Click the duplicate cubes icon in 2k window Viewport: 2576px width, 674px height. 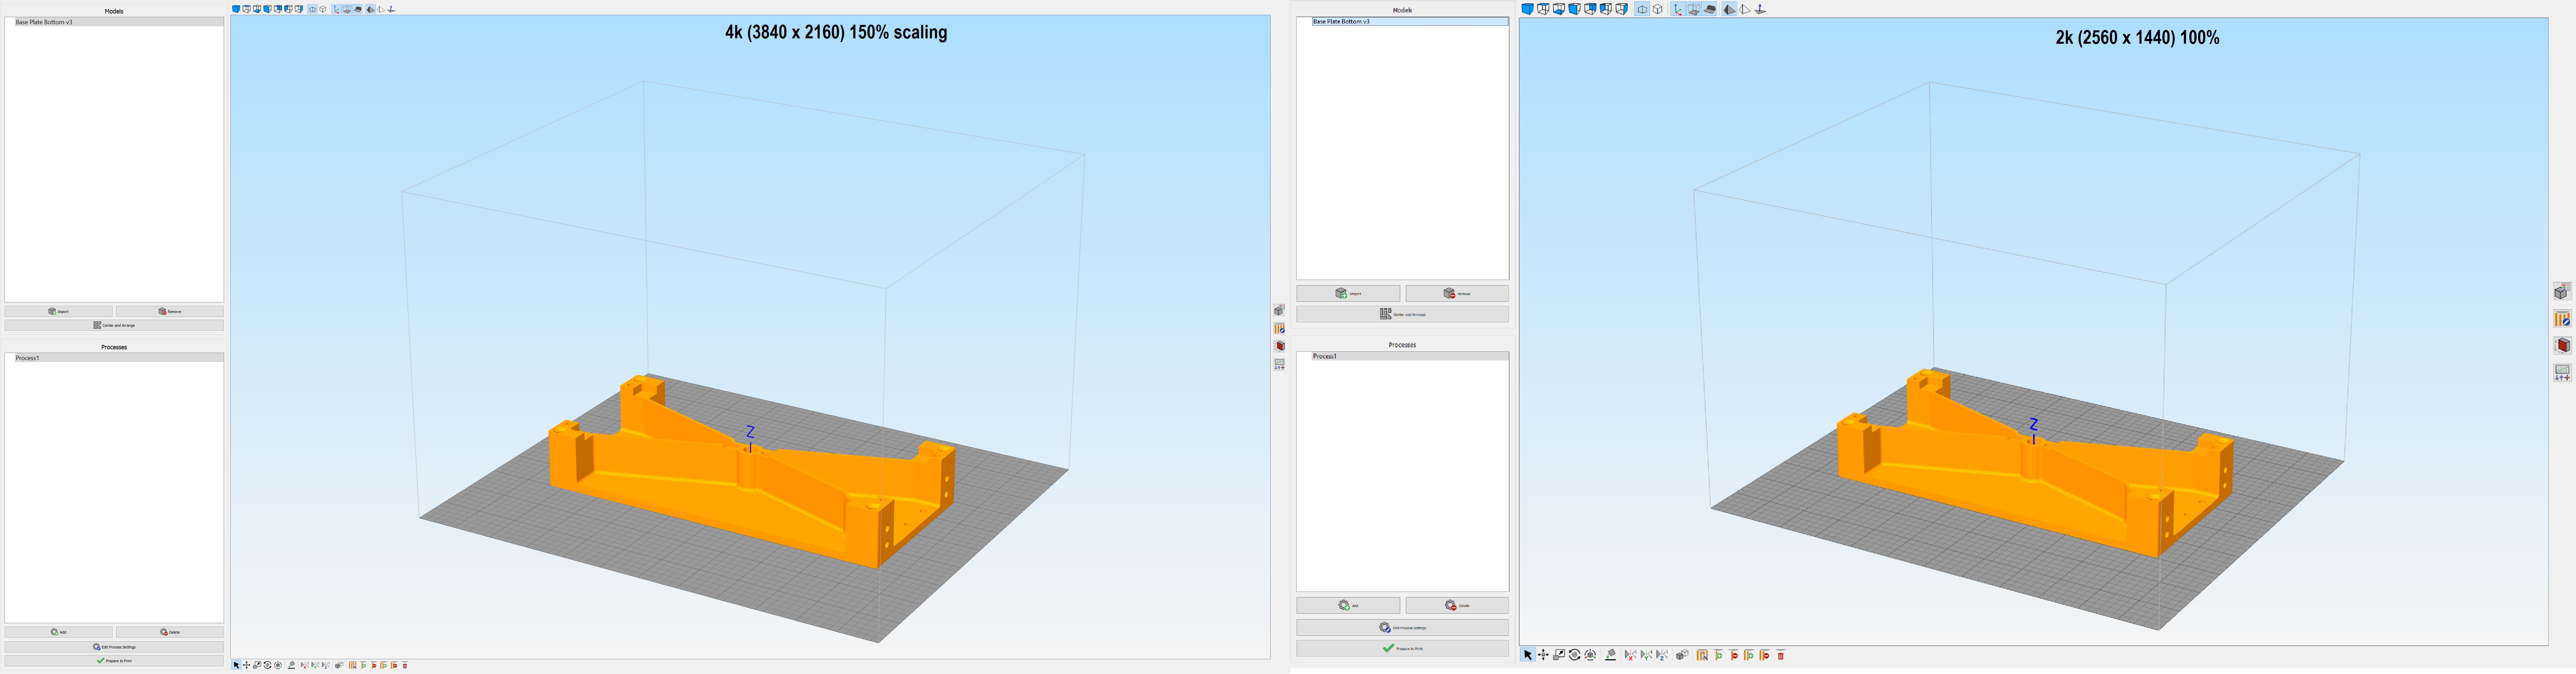(1682, 655)
